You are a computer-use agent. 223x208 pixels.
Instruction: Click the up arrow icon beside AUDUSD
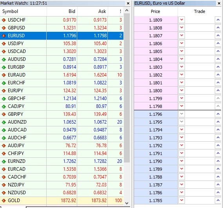(x=4, y=59)
